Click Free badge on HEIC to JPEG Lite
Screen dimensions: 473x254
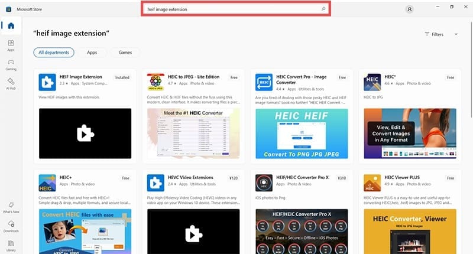pos(234,77)
